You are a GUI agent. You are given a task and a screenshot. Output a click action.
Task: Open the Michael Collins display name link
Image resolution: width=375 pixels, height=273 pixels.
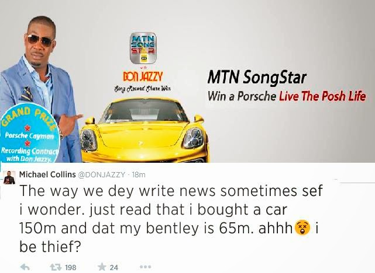[47, 174]
